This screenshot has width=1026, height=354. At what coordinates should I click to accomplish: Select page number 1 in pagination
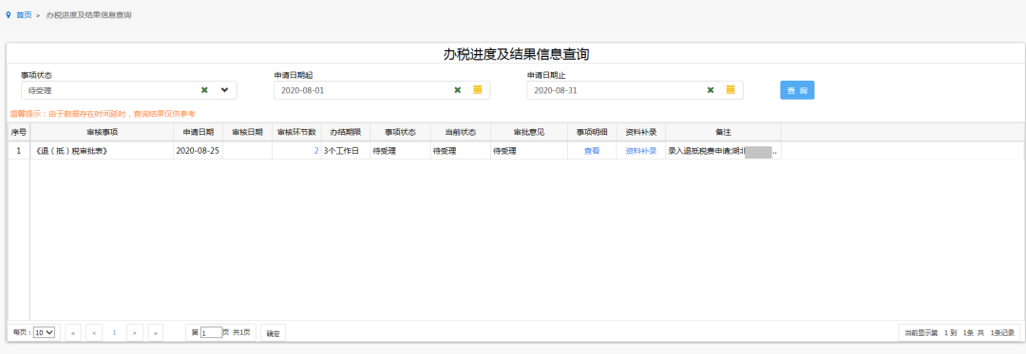[x=115, y=332]
